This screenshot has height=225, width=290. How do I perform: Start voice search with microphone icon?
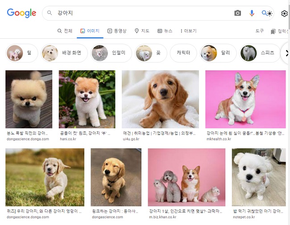pos(252,13)
